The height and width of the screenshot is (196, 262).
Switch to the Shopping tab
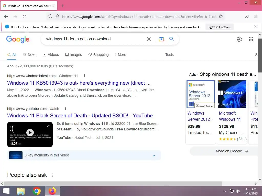99,55
